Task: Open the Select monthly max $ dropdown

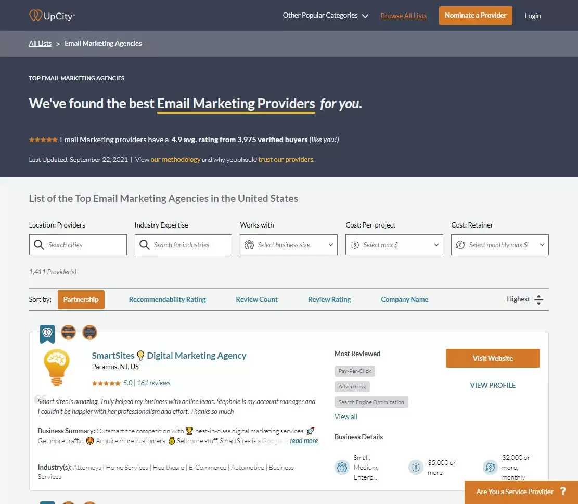Action: (x=500, y=245)
